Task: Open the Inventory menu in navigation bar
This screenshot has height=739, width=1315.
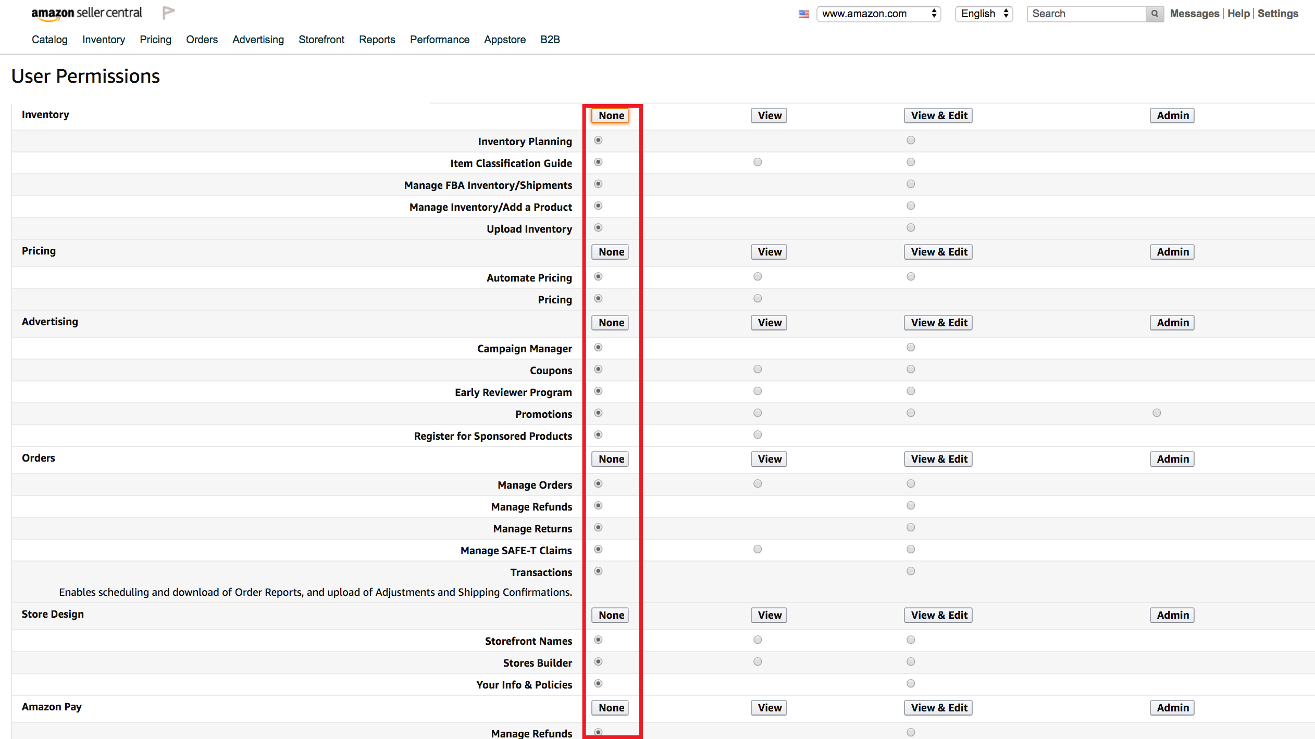Action: [x=104, y=40]
